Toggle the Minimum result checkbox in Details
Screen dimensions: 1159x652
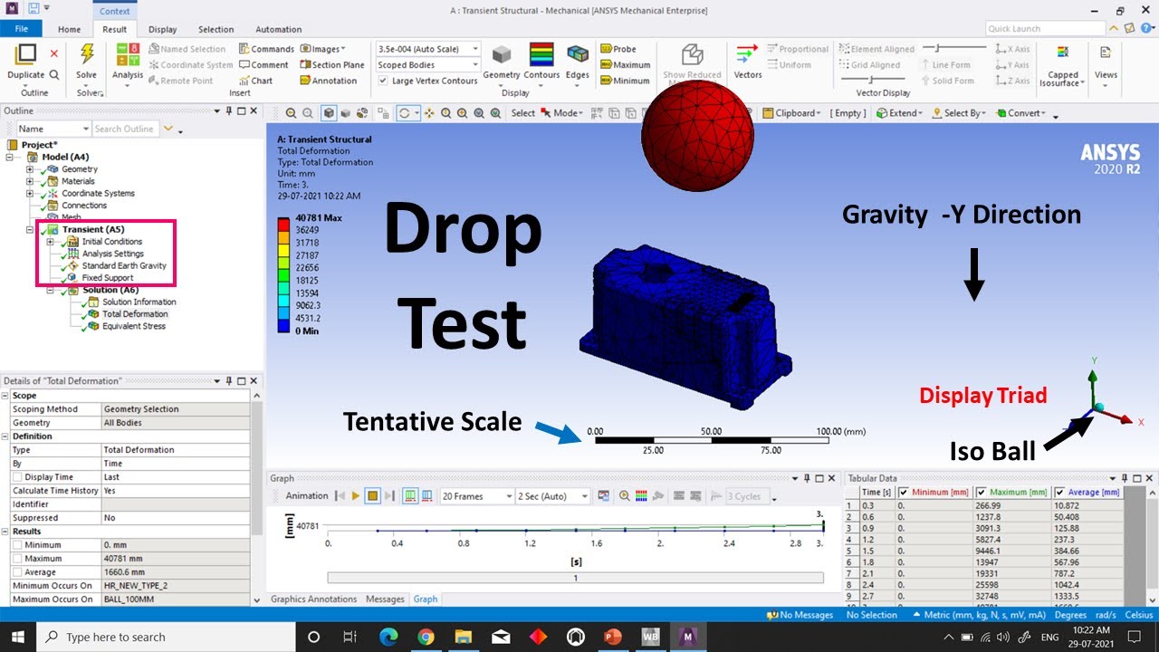coord(18,545)
